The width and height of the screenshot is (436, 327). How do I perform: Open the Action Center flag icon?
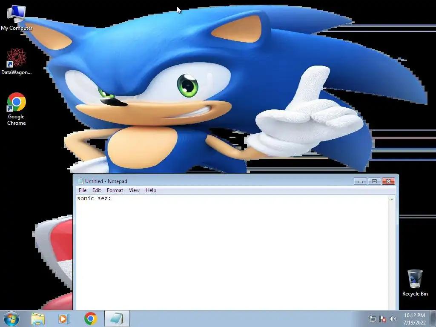[x=383, y=319]
